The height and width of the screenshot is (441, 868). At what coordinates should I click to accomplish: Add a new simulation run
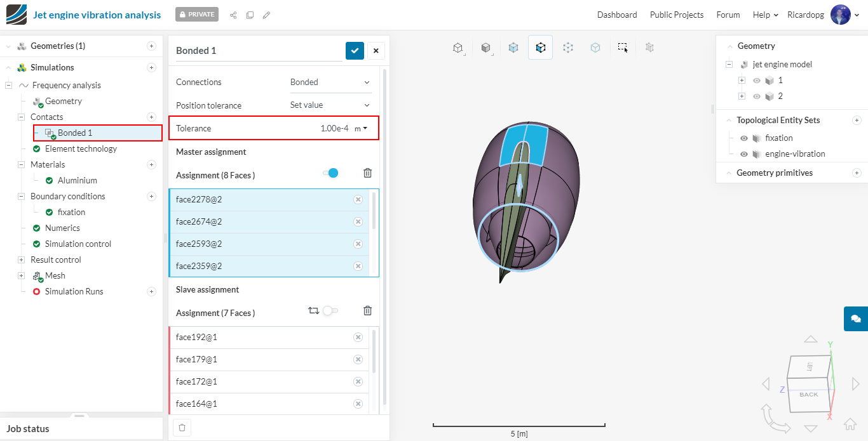point(151,291)
